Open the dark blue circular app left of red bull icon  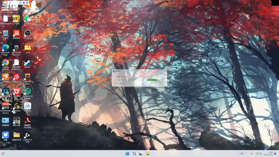click(x=6, y=92)
